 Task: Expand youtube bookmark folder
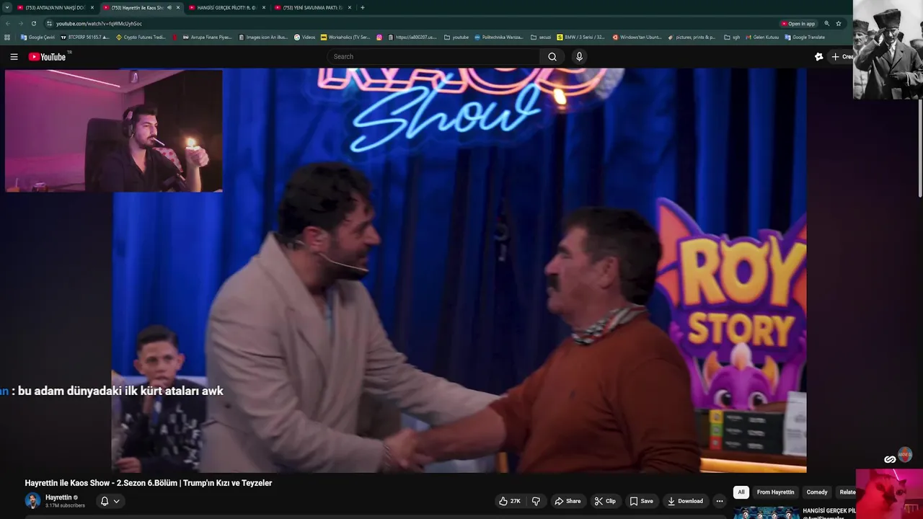pos(456,37)
